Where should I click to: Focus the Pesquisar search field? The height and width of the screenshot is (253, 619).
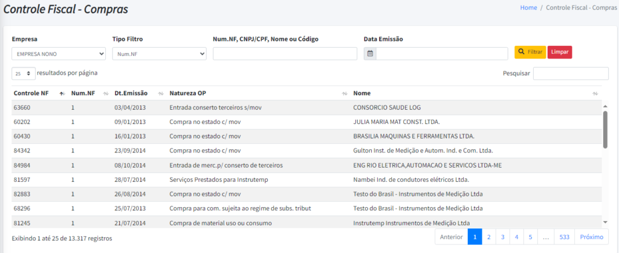coord(571,73)
